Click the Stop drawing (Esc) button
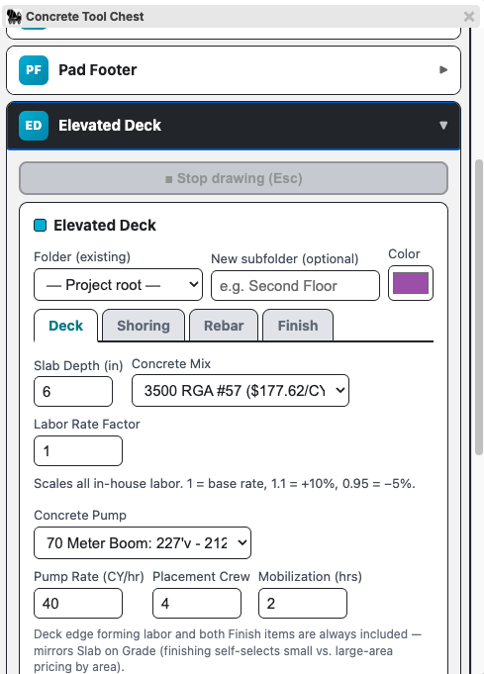Screen dimensions: 484x674 tap(234, 178)
